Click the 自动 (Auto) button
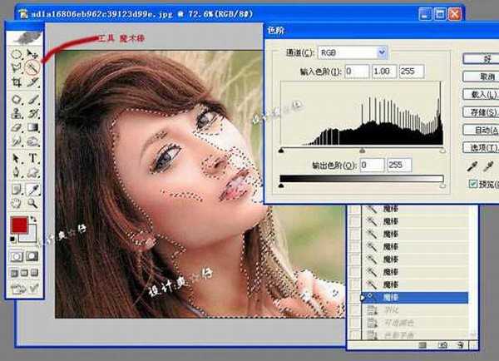This screenshot has width=499, height=361. 480,130
